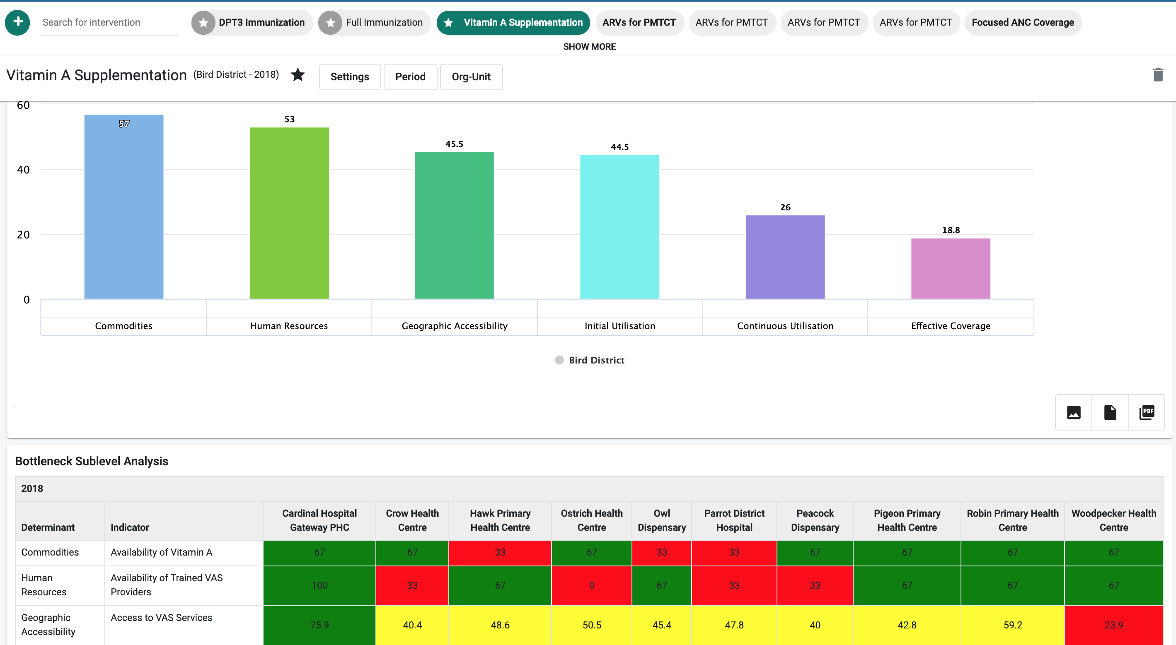
Task: Click the purple Continuous Utilisation bar
Action: [x=785, y=257]
